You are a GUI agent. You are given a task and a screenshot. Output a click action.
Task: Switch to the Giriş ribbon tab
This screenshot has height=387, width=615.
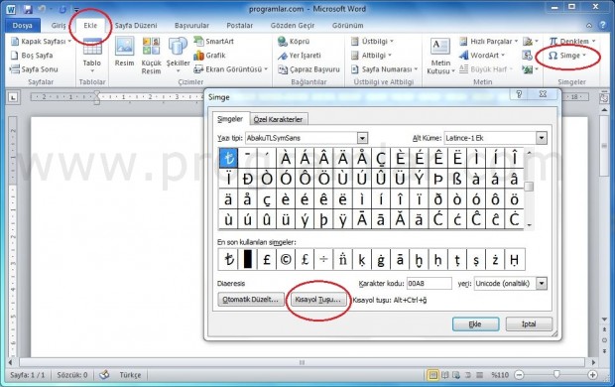tap(59, 26)
